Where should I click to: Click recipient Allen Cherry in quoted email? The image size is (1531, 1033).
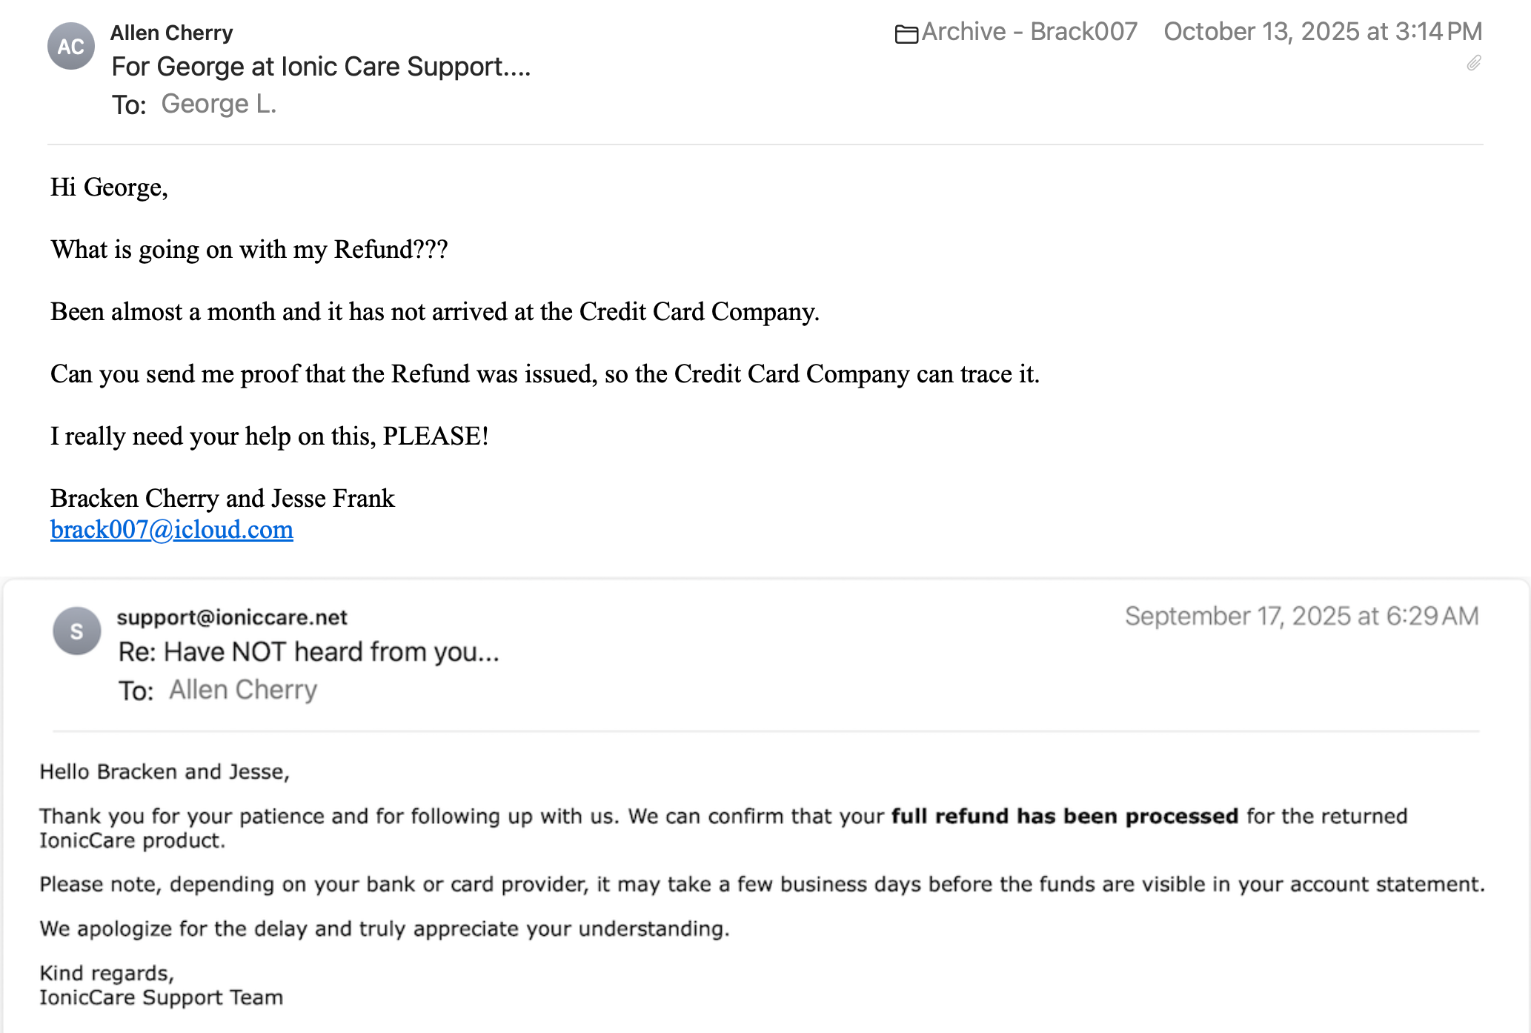[x=243, y=690]
